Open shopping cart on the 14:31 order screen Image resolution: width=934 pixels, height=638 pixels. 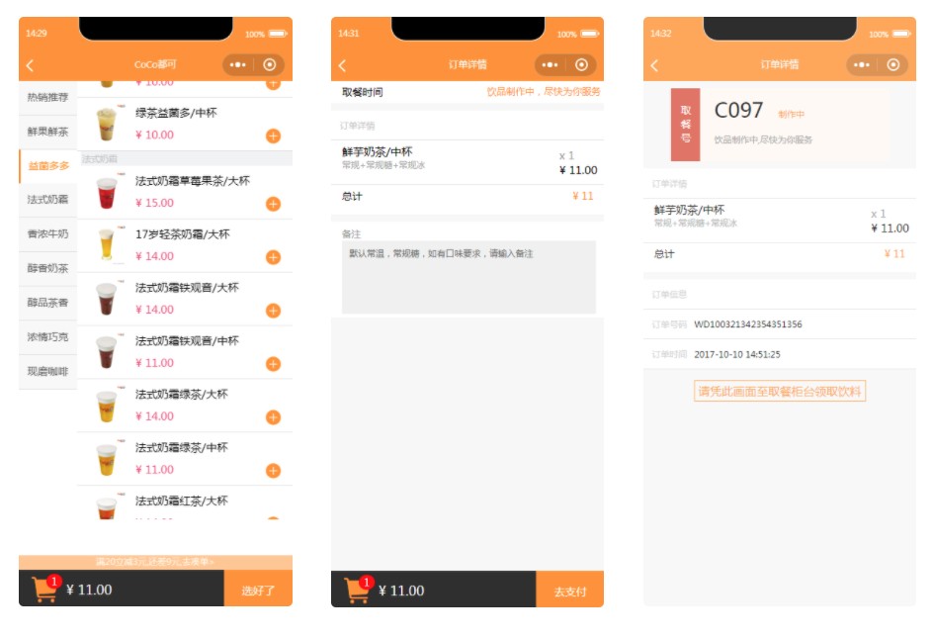(358, 590)
